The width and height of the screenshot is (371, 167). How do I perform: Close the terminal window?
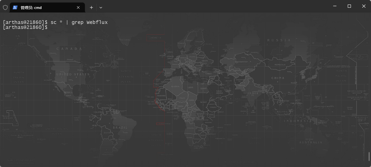pyautogui.click(x=364, y=6)
